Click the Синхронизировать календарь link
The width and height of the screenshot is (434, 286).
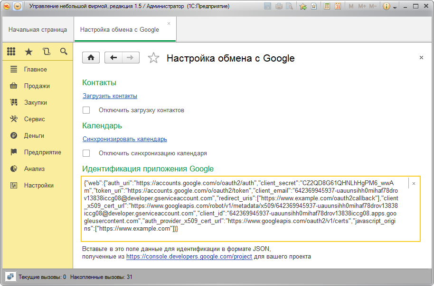click(x=125, y=139)
